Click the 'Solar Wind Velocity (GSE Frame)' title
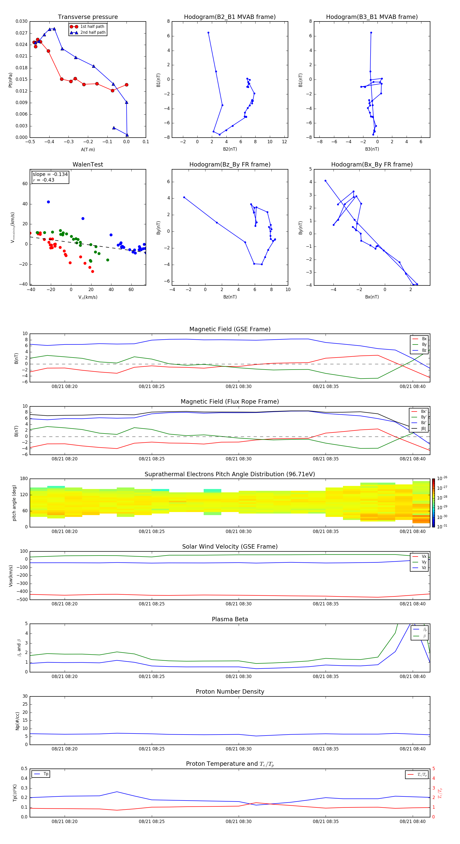 coord(230,547)
